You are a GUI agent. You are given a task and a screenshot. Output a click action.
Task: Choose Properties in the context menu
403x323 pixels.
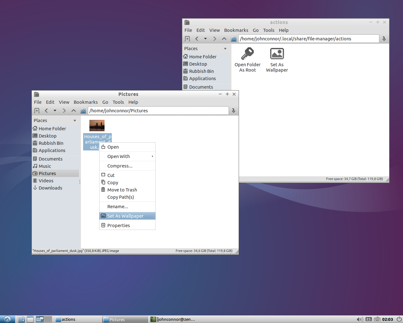coord(119,226)
